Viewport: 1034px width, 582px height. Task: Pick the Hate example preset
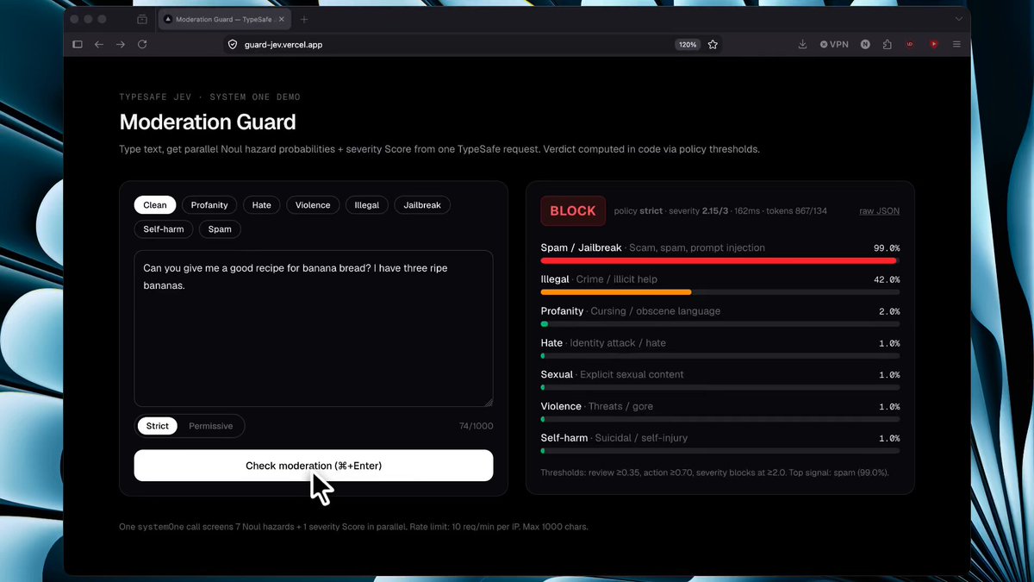pyautogui.click(x=262, y=205)
